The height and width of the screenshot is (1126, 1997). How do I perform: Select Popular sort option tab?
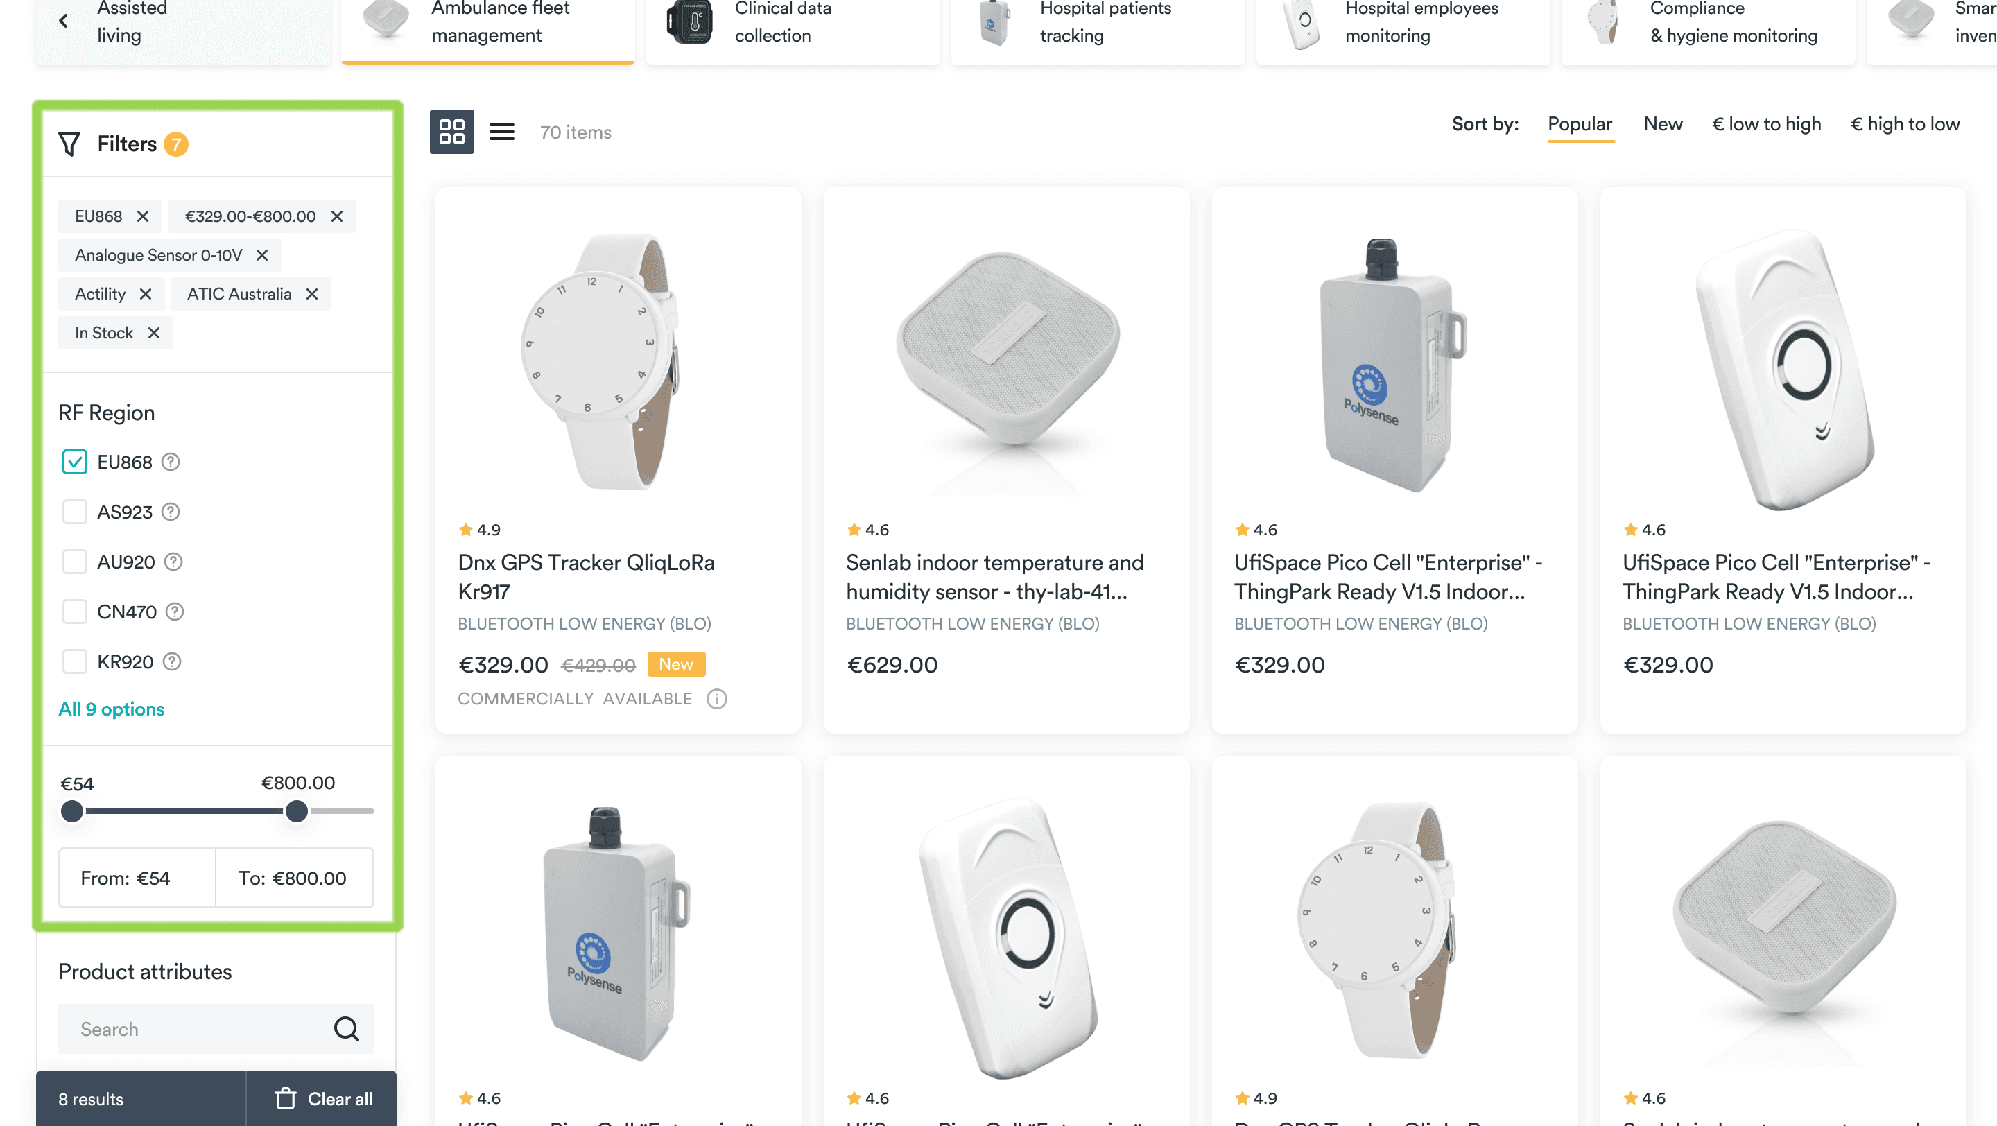(1580, 125)
